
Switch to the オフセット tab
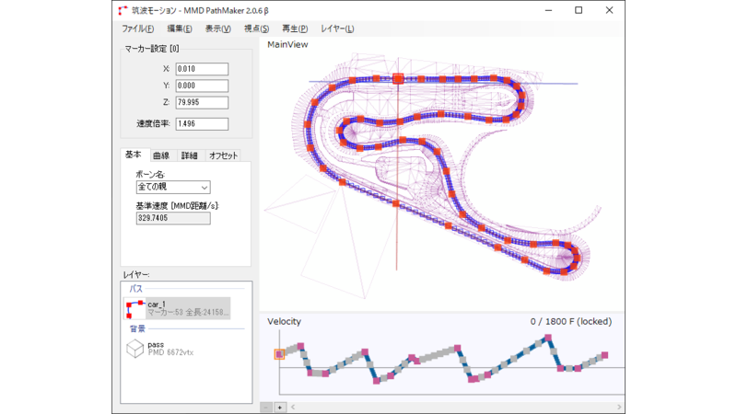223,155
